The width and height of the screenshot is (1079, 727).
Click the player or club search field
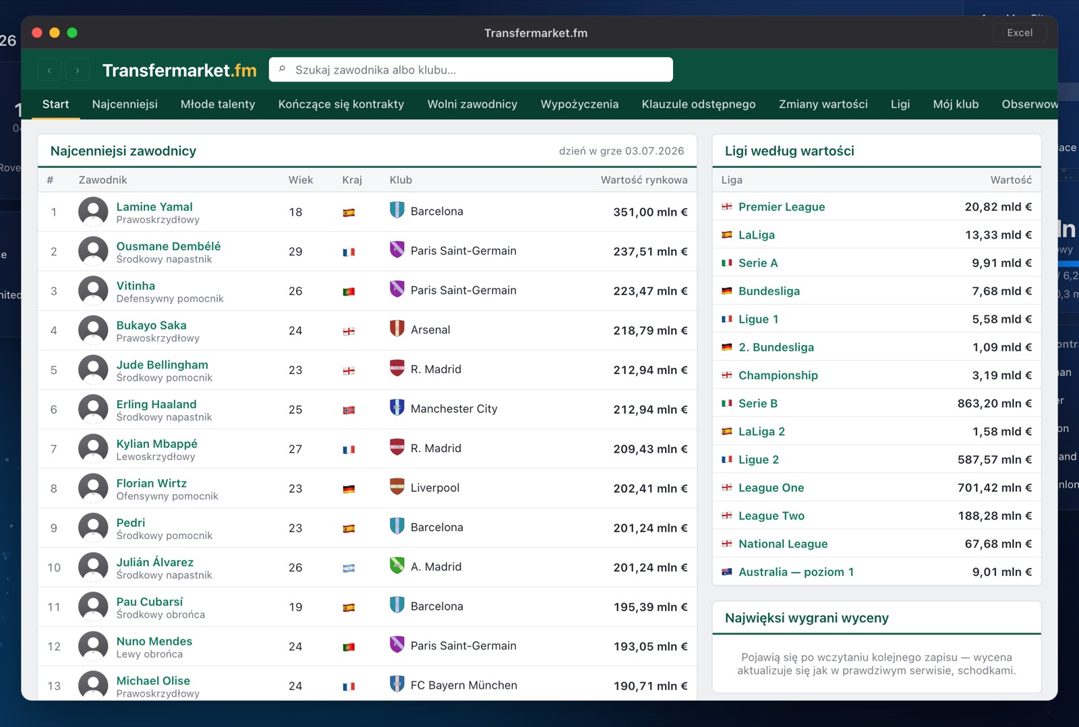471,69
